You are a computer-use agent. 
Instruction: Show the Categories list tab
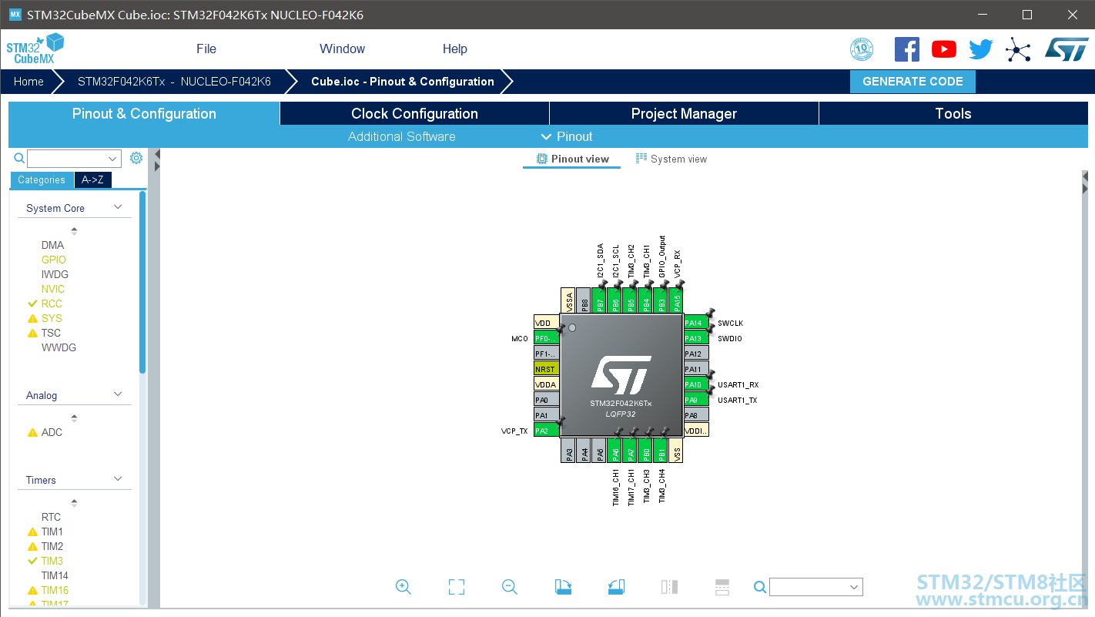42,179
